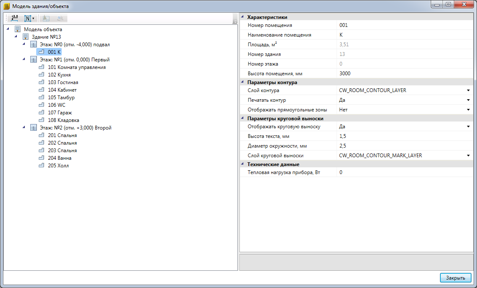
Task: Click the floor elevation mark toolbar icon
Action: pyautogui.click(x=15, y=18)
